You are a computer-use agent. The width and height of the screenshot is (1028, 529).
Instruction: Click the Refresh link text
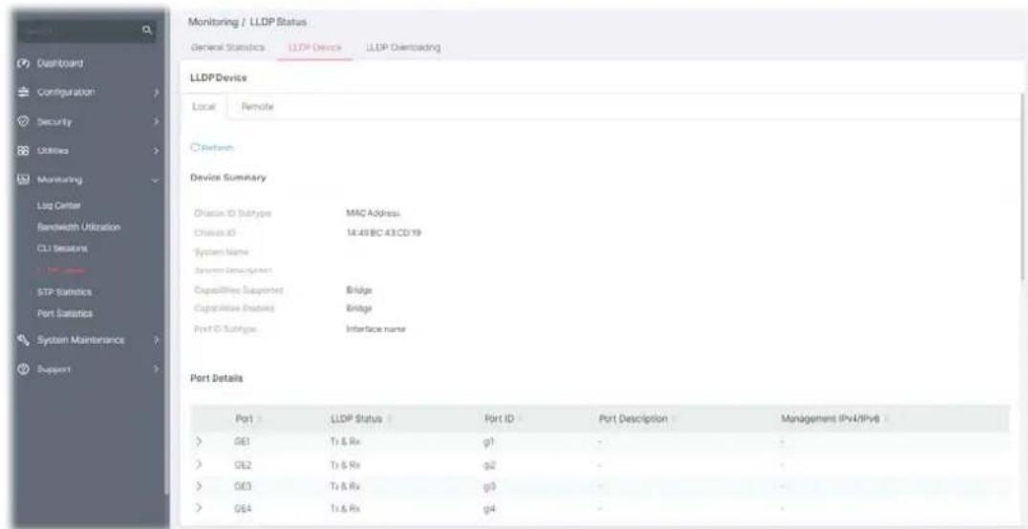click(x=216, y=148)
